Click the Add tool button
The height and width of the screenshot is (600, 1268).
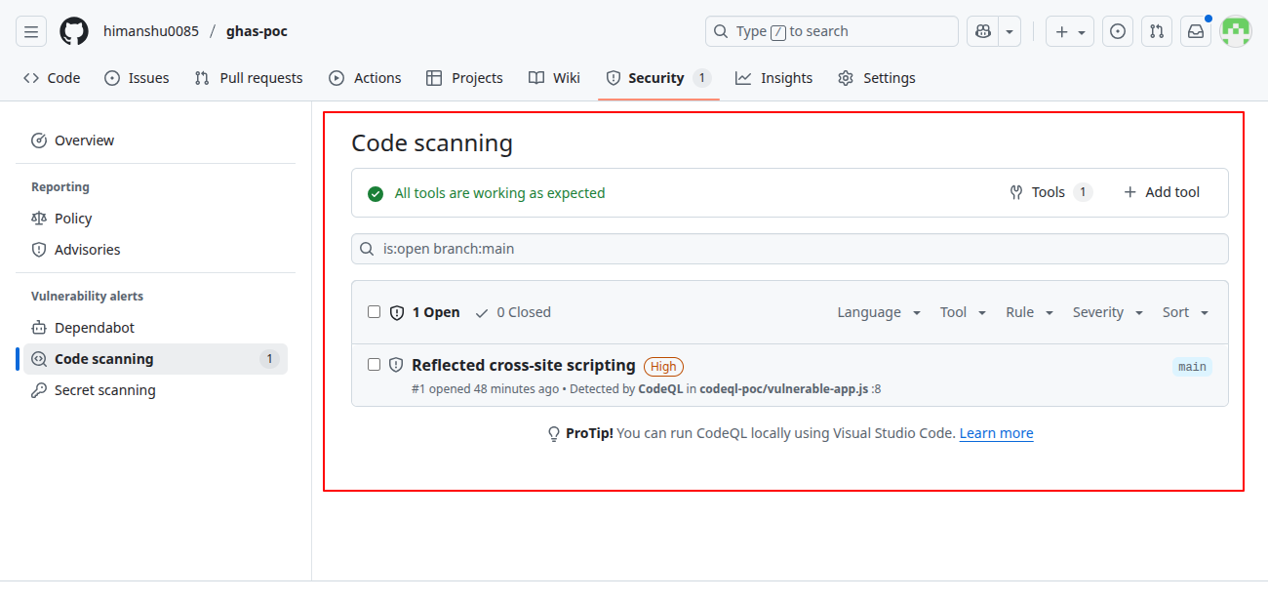[x=1161, y=192]
